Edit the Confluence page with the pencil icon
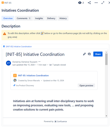 (x=84, y=54)
